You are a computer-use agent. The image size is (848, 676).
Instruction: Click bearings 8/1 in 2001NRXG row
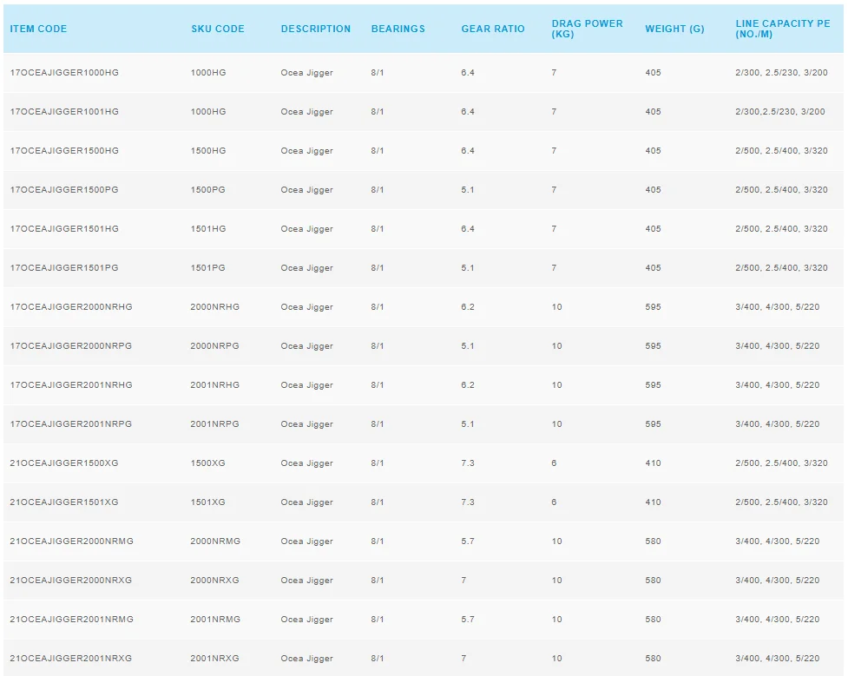point(378,658)
